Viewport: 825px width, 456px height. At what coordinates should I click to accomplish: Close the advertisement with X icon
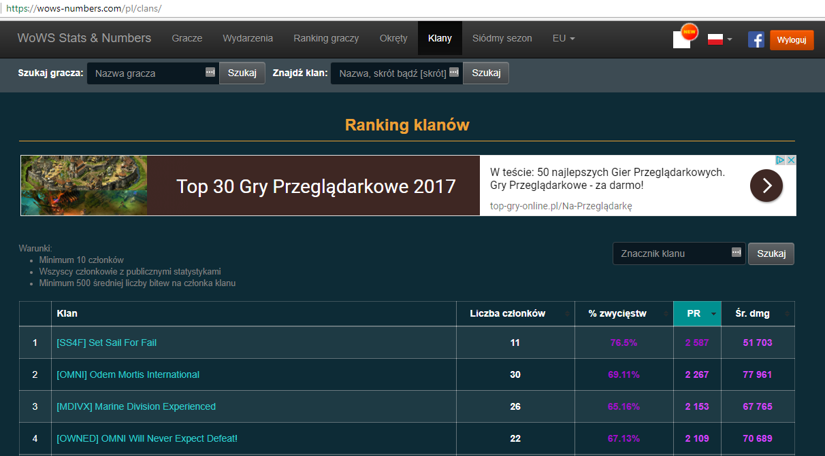(x=791, y=160)
